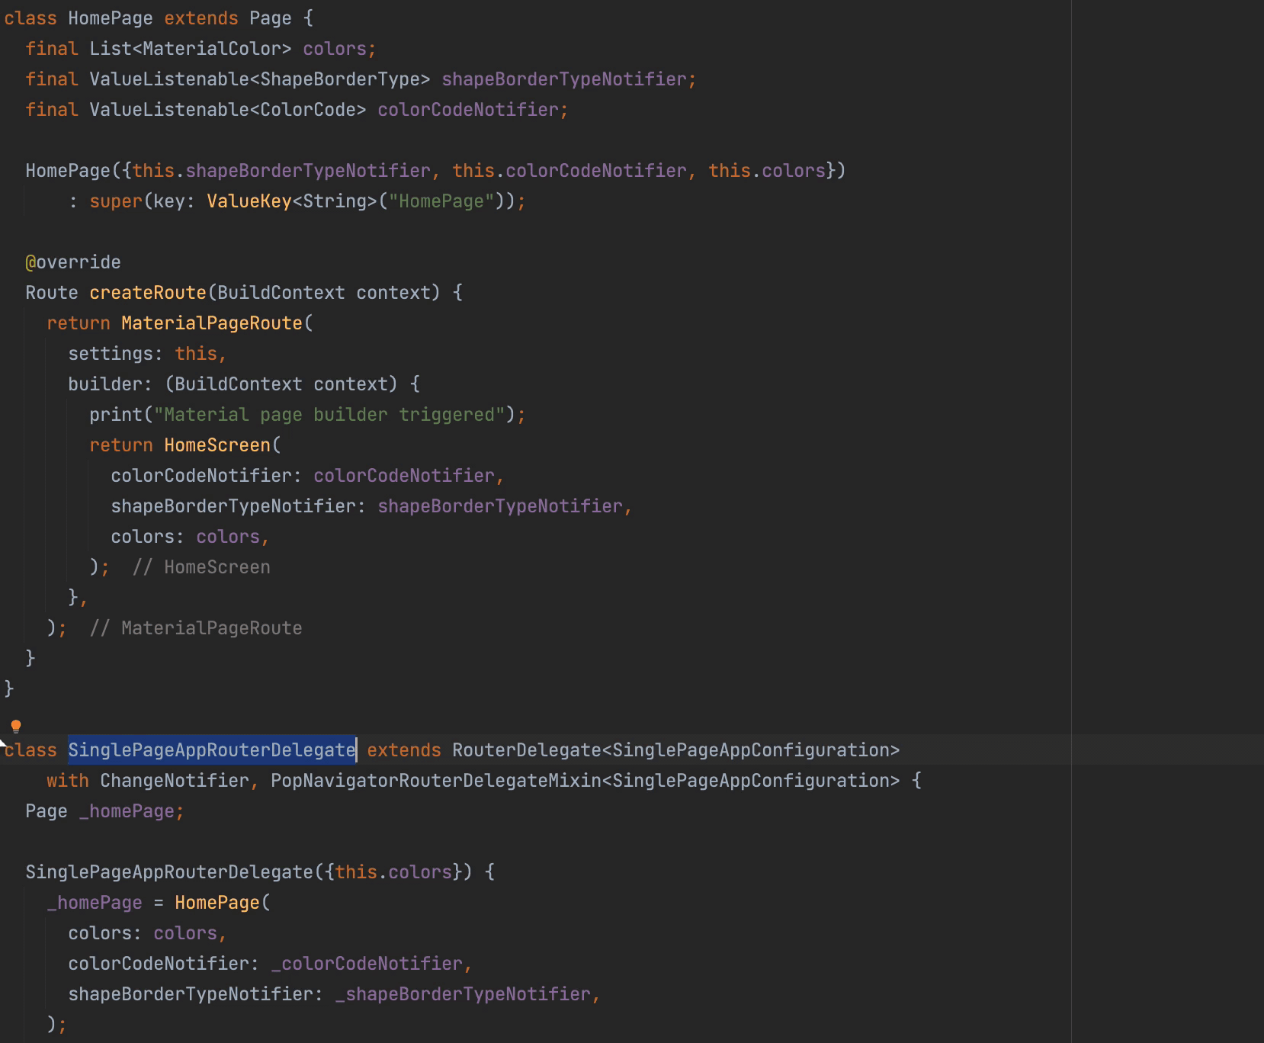The width and height of the screenshot is (1264, 1043).
Task: Click the createRoute method name
Action: (148, 293)
